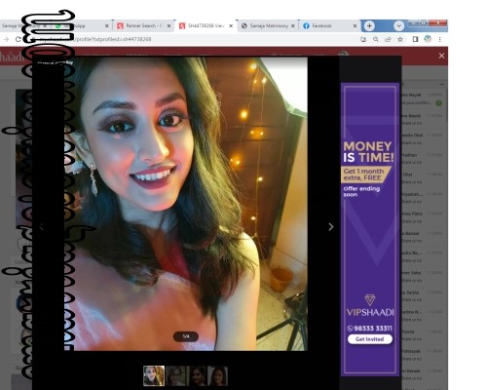Switch to the Facebook tab
This screenshot has height=390, width=487.
330,25
